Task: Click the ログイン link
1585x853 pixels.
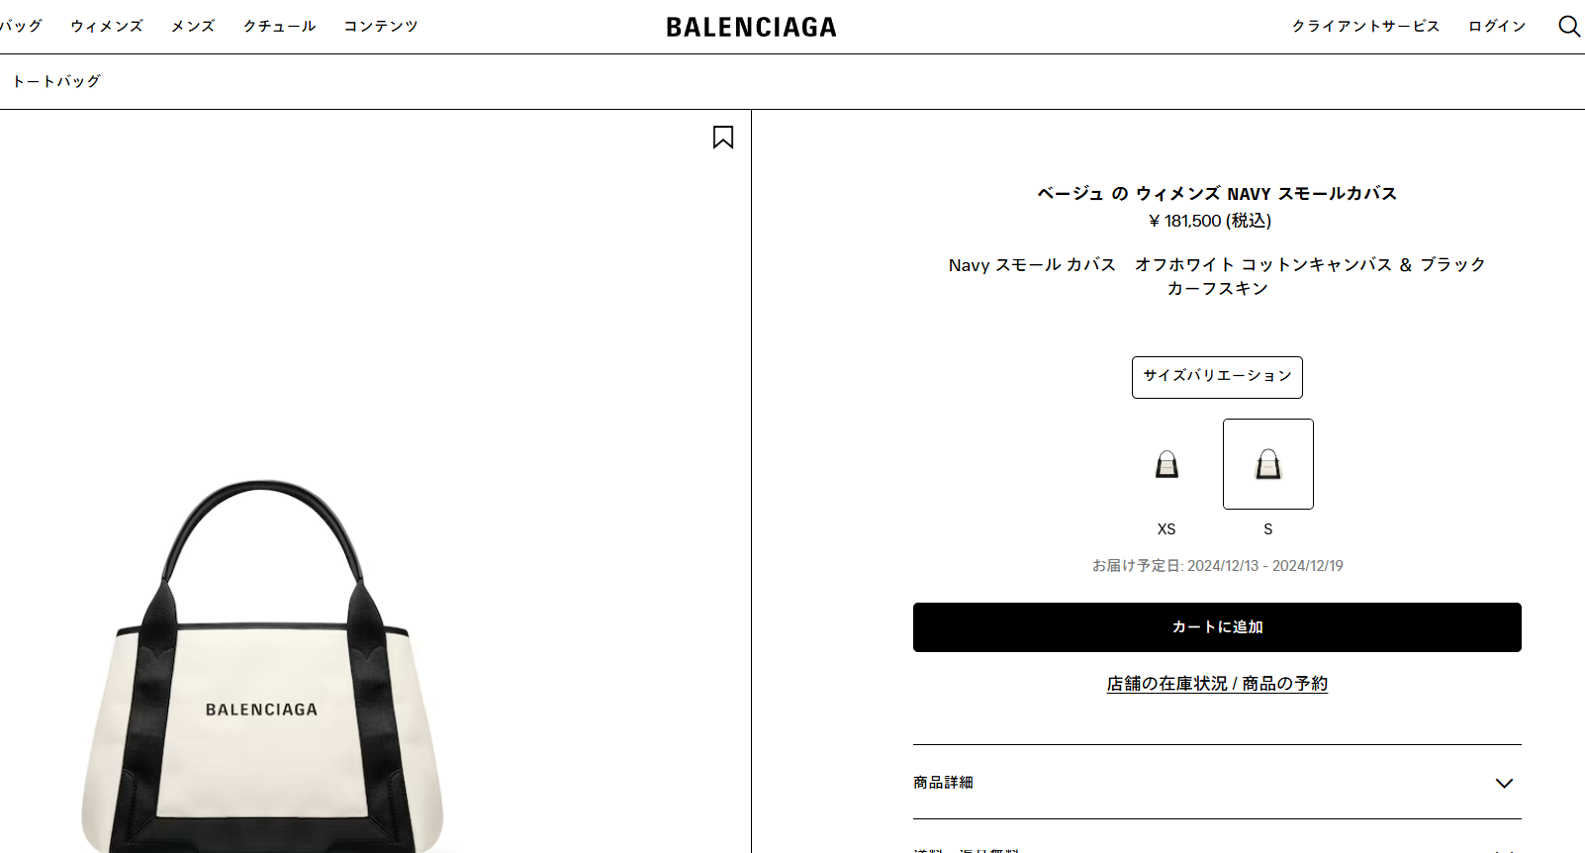Action: tap(1497, 26)
